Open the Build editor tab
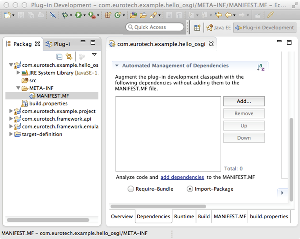This screenshot has width=300, height=239. [x=204, y=216]
